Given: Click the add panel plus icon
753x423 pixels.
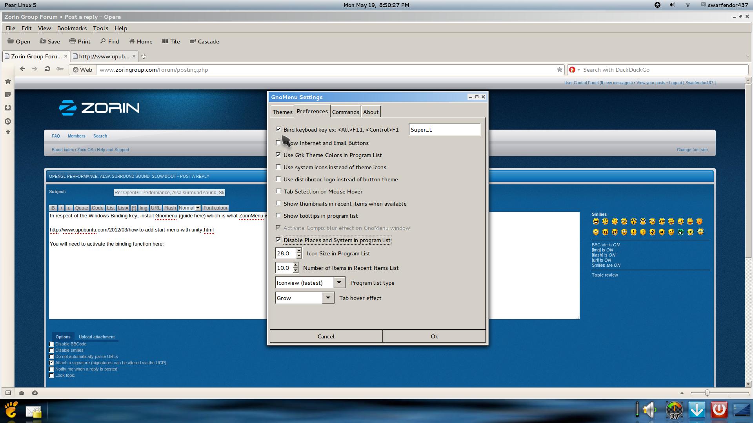Looking at the screenshot, I should [x=8, y=132].
